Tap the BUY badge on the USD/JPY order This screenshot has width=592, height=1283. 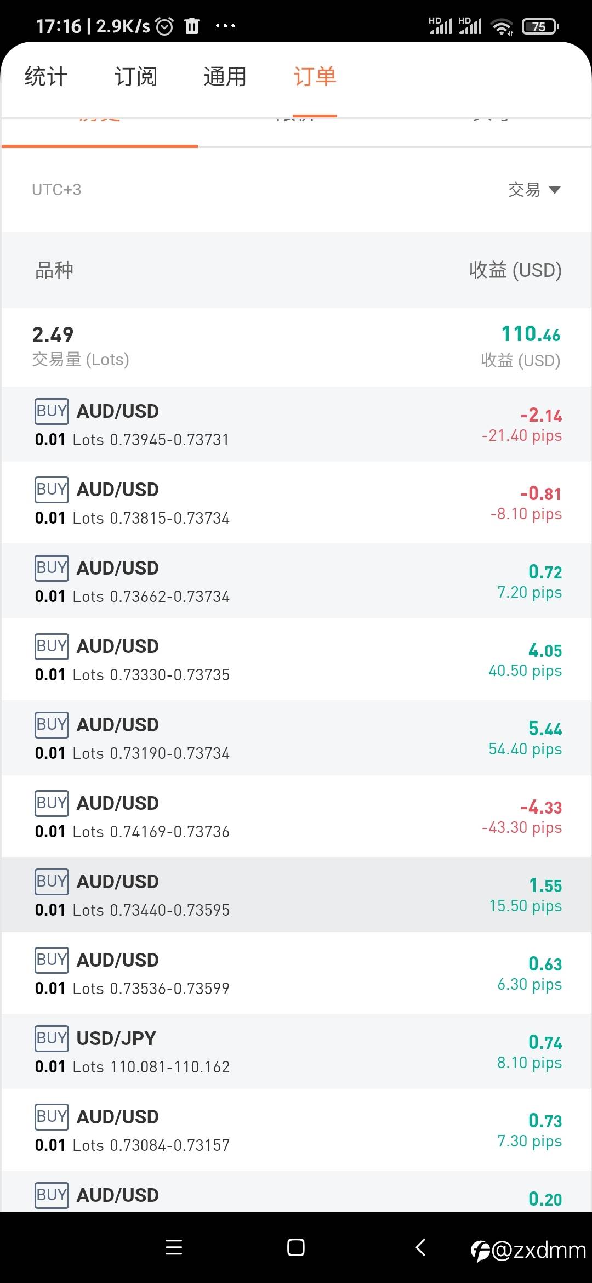pos(52,1038)
